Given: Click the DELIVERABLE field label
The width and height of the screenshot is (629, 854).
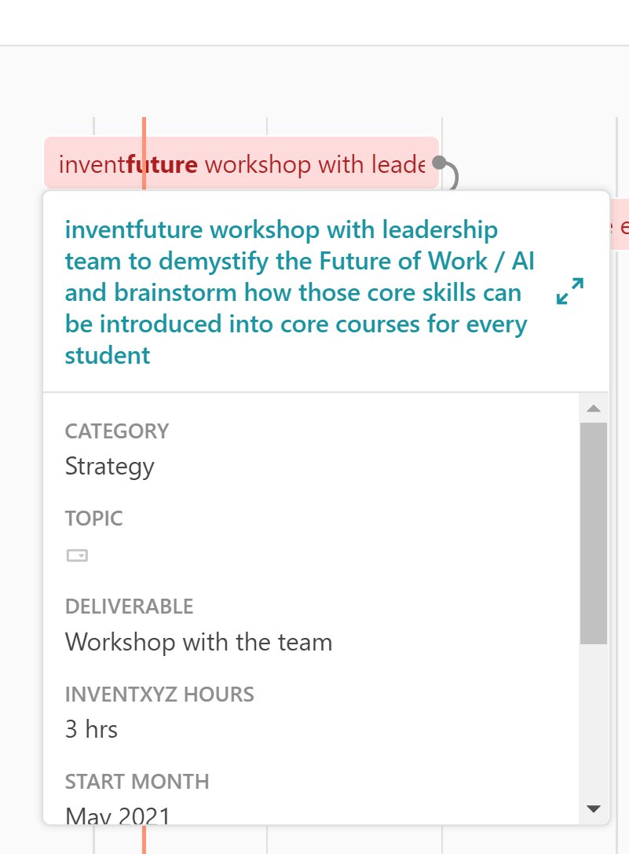Looking at the screenshot, I should [129, 607].
